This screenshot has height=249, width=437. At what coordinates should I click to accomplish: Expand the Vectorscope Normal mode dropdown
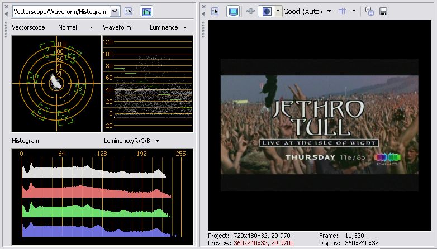point(91,27)
